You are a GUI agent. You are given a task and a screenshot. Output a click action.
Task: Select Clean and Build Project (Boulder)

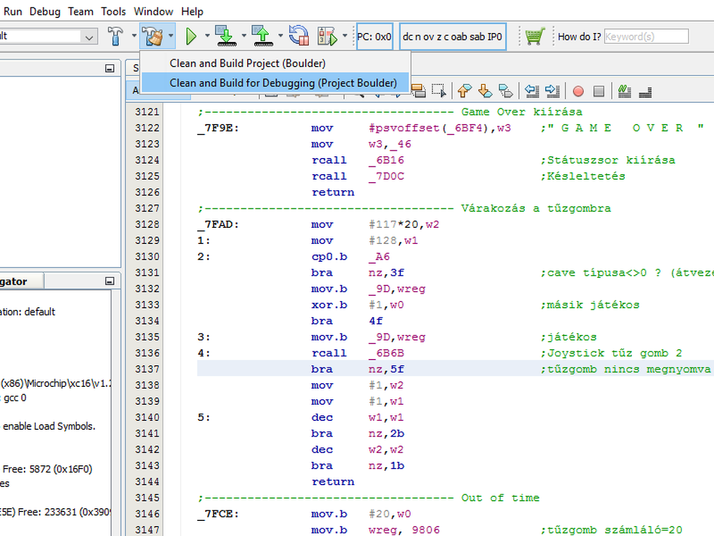(x=247, y=63)
